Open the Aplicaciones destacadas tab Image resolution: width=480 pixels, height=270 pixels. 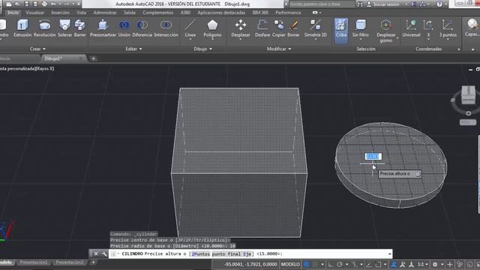221,13
